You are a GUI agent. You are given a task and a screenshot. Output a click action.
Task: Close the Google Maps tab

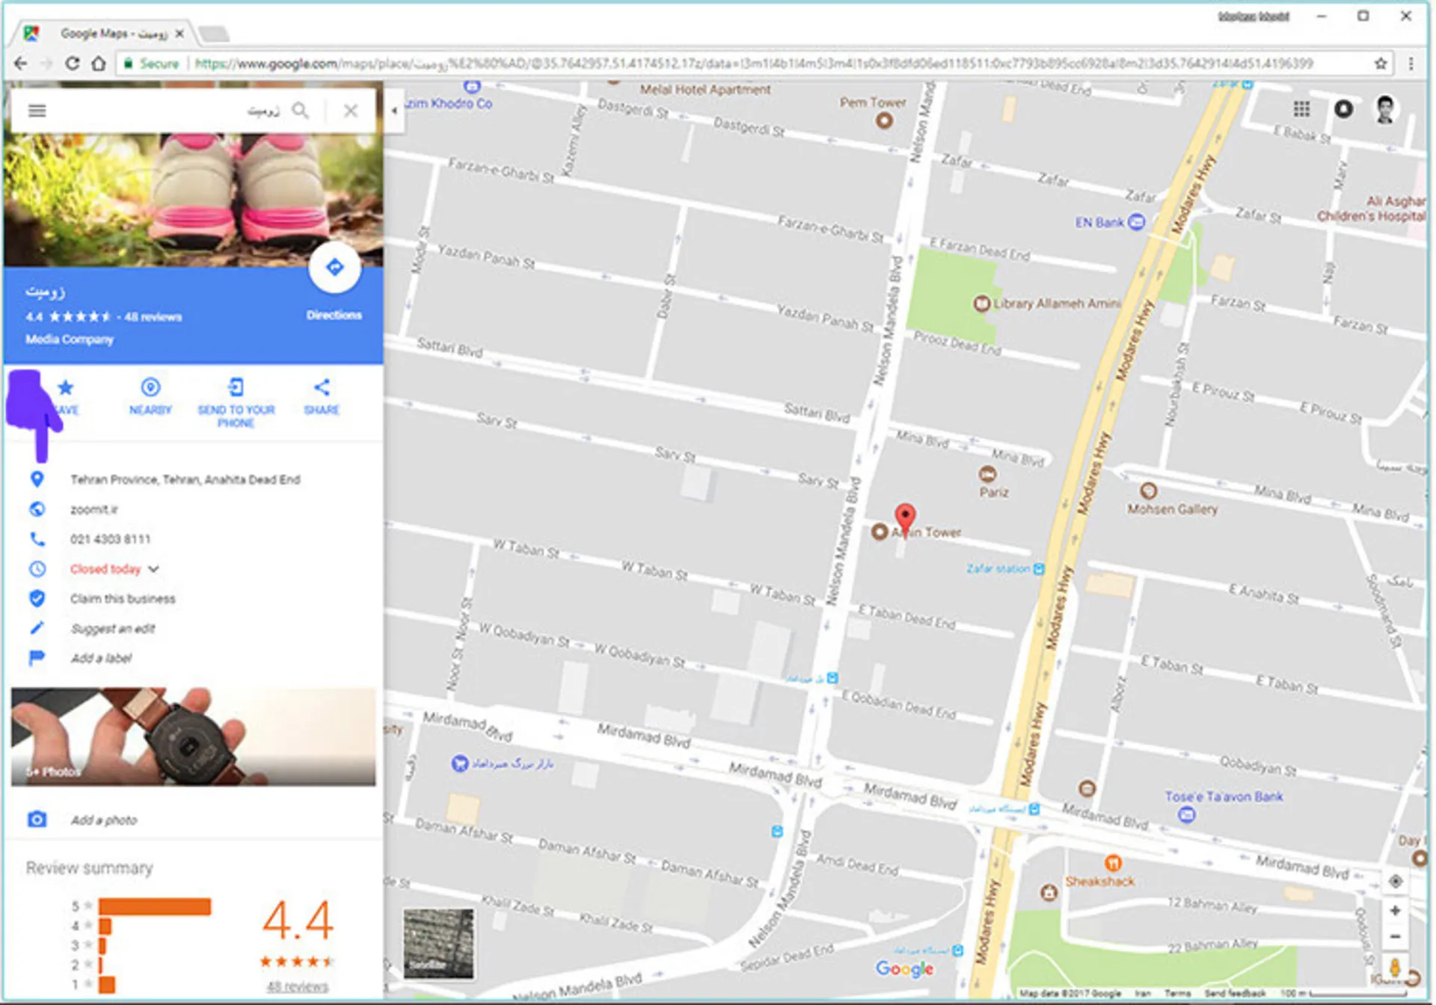(179, 34)
